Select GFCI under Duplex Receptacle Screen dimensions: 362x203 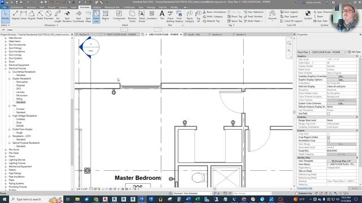(x=19, y=89)
